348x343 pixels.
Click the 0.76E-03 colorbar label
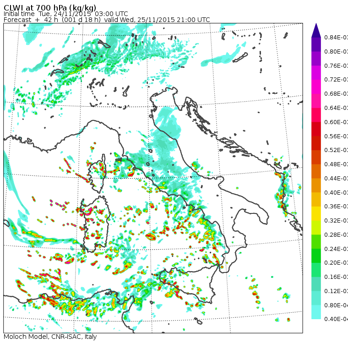point(336,65)
